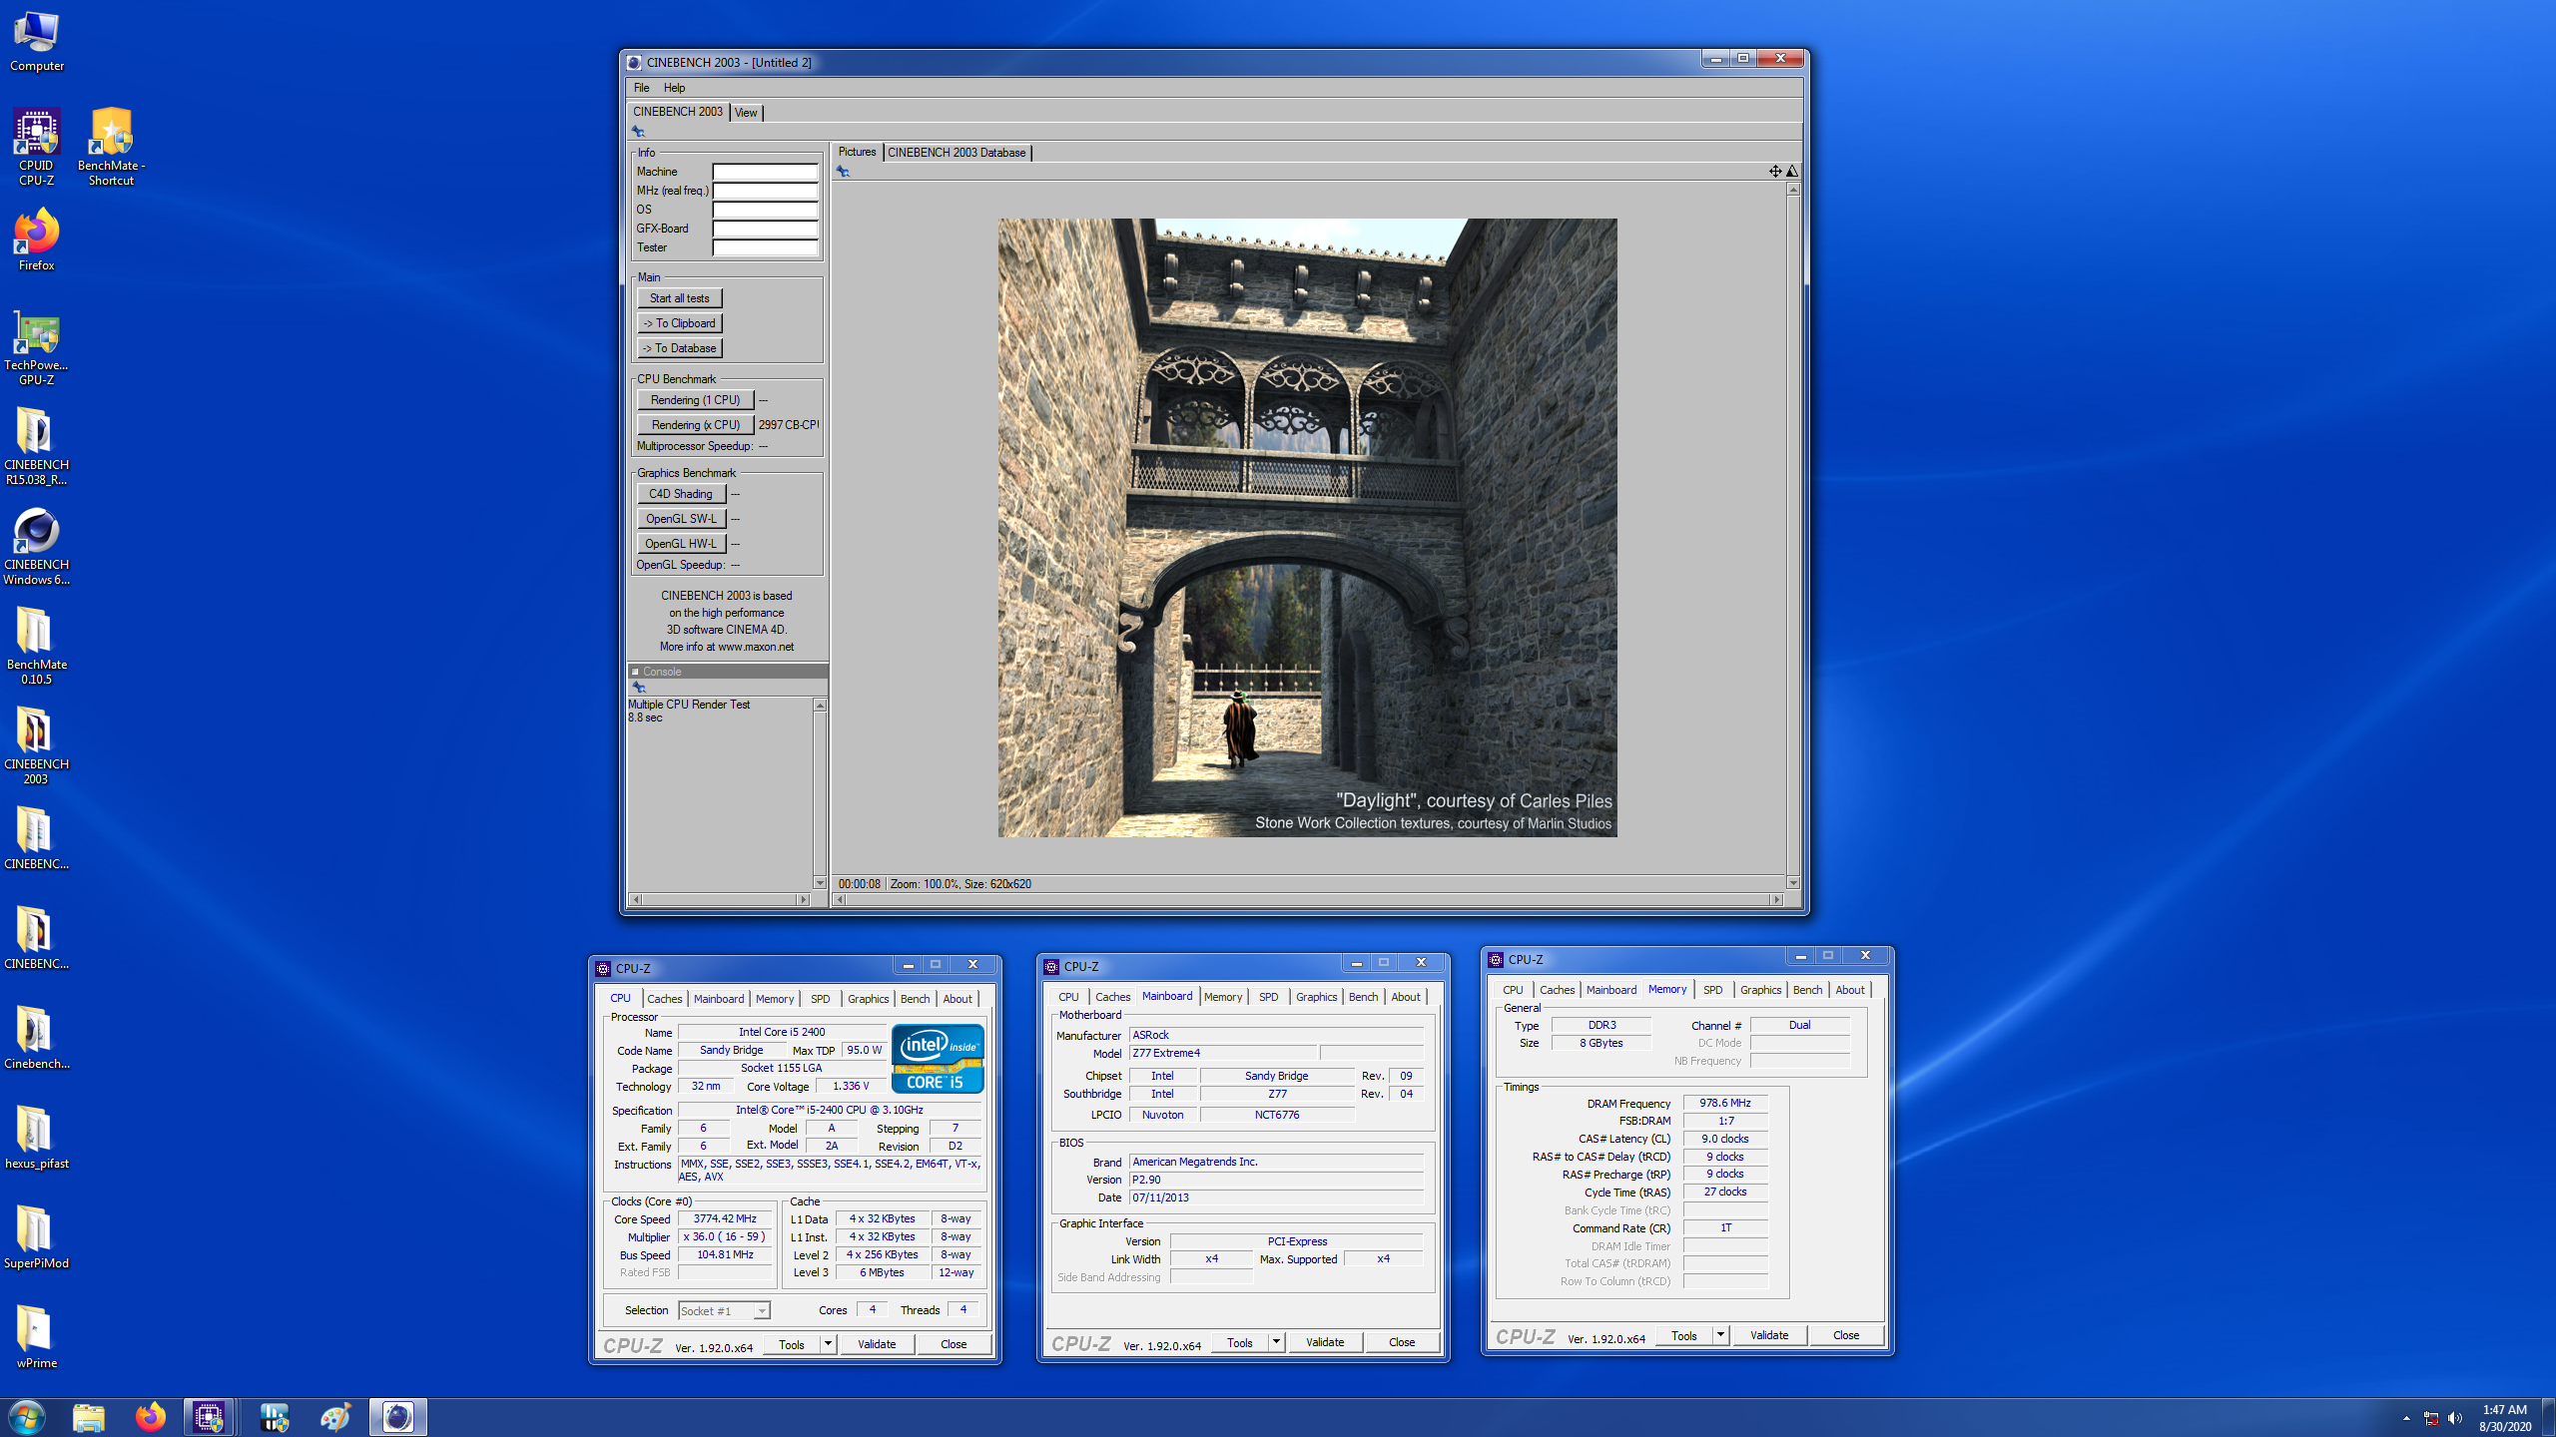
Task: Open the File menu in CINEBENCH
Action: coord(641,88)
